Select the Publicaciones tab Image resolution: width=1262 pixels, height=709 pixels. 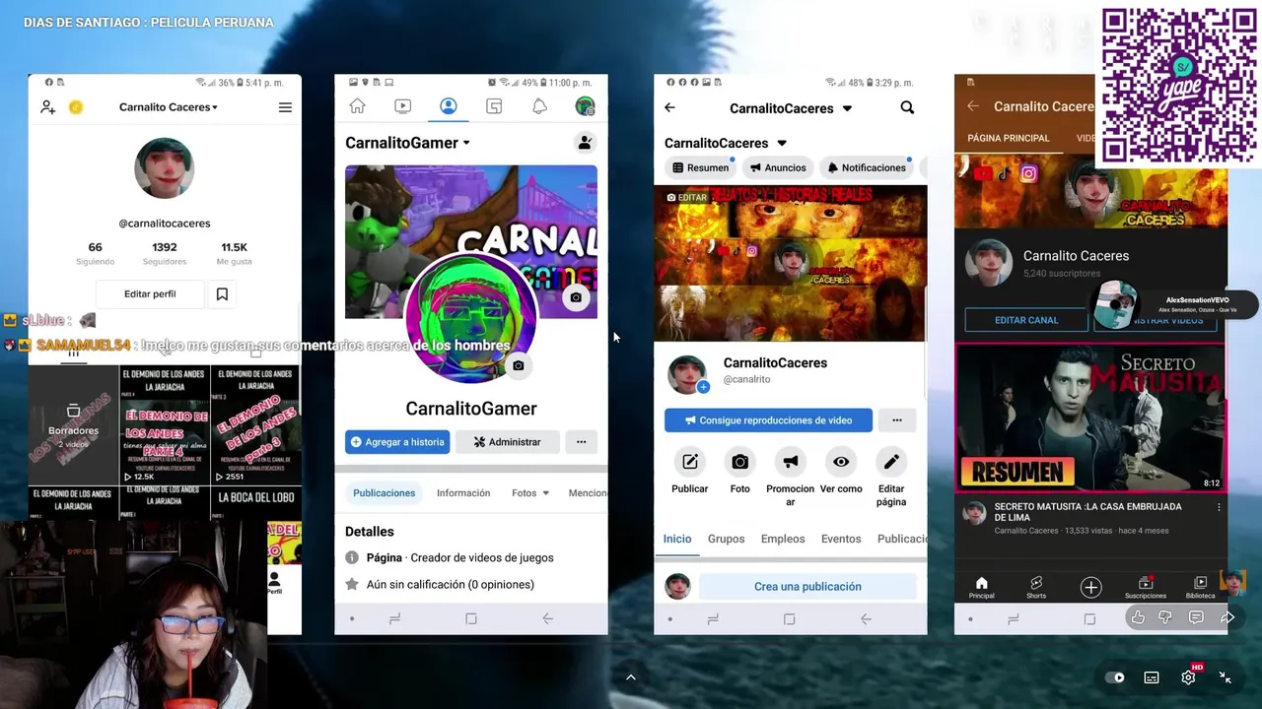385,493
